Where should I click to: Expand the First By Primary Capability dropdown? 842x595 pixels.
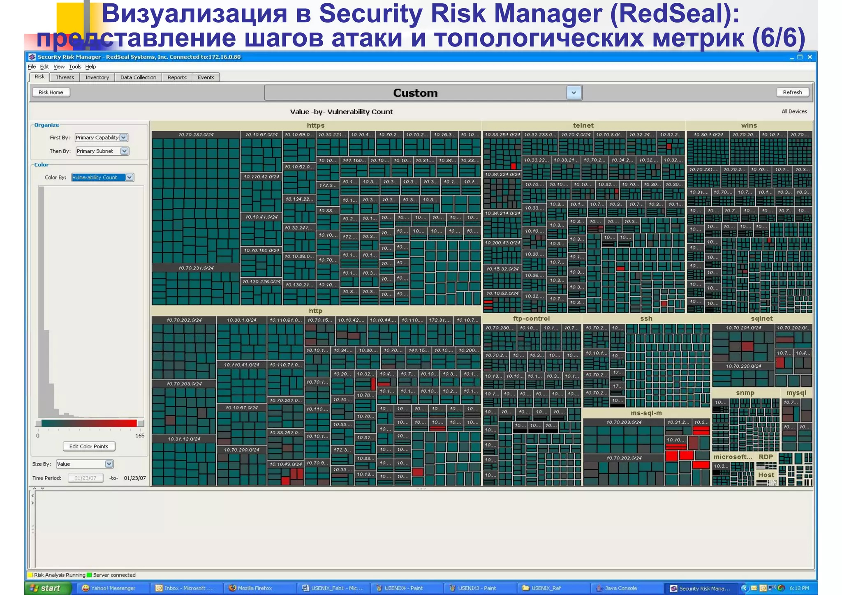click(124, 138)
